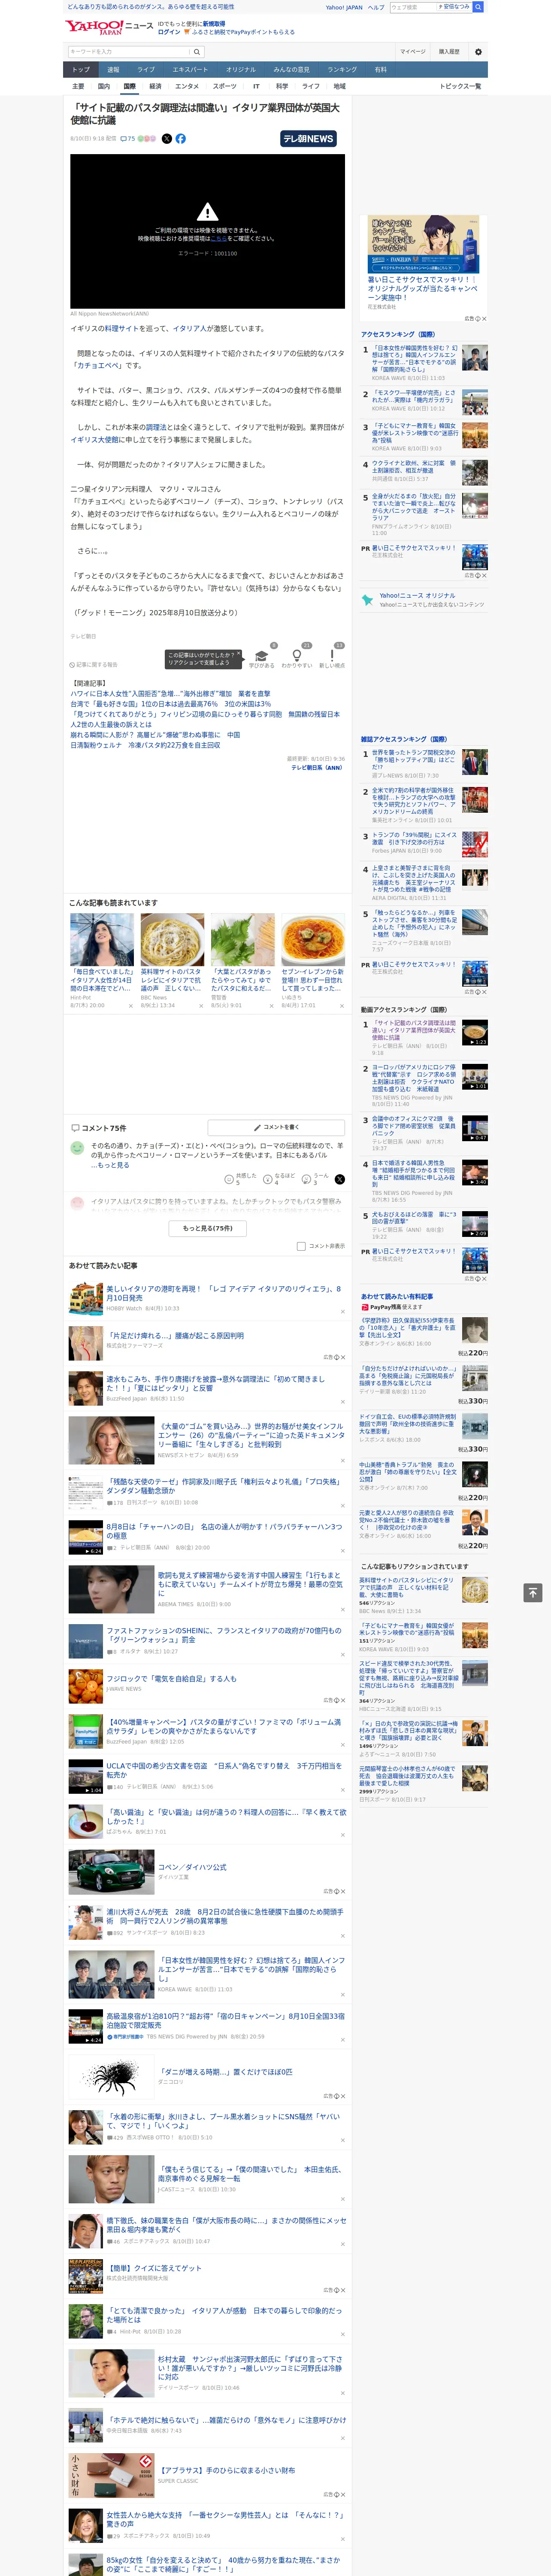Screen dimensions: 551x2576
Task: Toggle the コメント非表示 checkbox
Action: (x=301, y=1246)
